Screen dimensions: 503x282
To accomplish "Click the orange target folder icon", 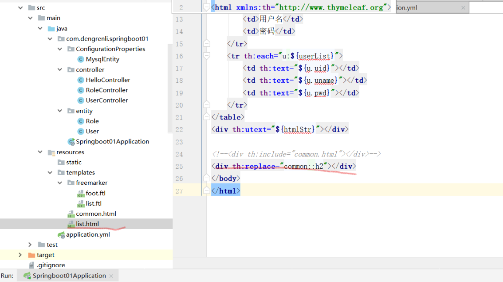I will [x=31, y=255].
